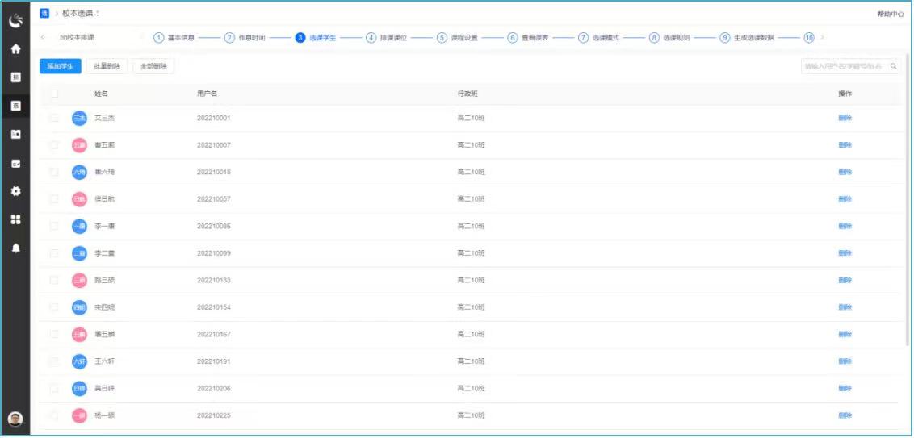Jump to step 1 基本信息

[x=174, y=38]
